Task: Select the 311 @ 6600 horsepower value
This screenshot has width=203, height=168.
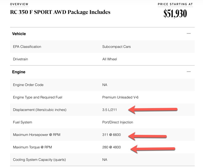Action: click(111, 135)
